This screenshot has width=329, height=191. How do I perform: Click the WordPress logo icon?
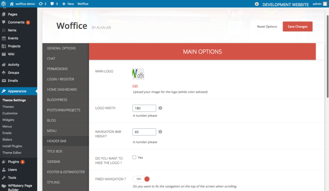(4, 4)
